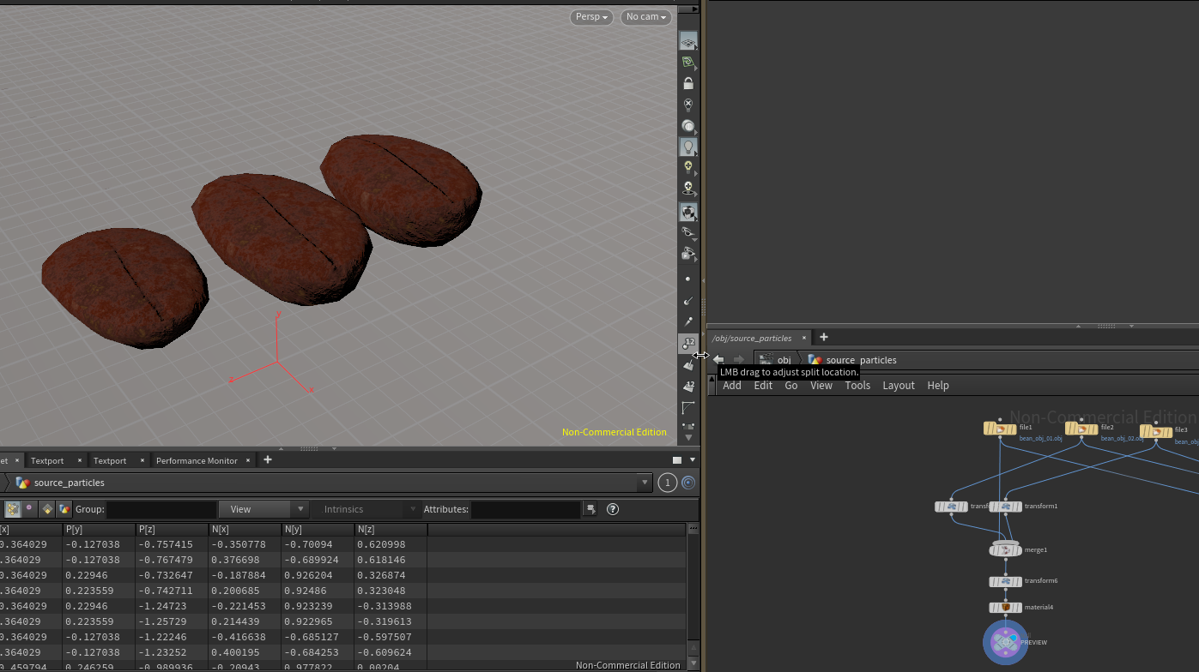Click the merge1 node icon
1199x672 pixels.
pos(1005,549)
